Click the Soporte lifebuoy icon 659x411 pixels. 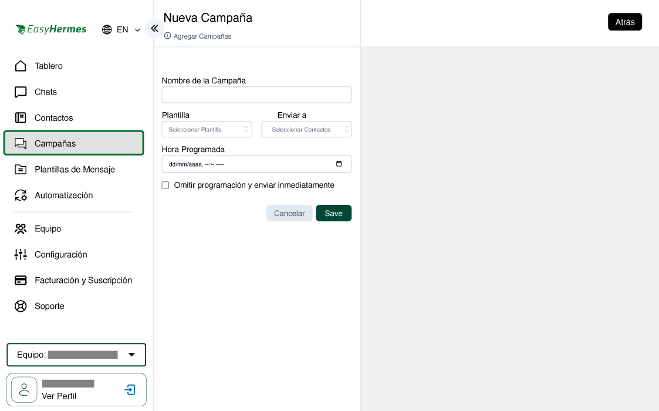21,306
